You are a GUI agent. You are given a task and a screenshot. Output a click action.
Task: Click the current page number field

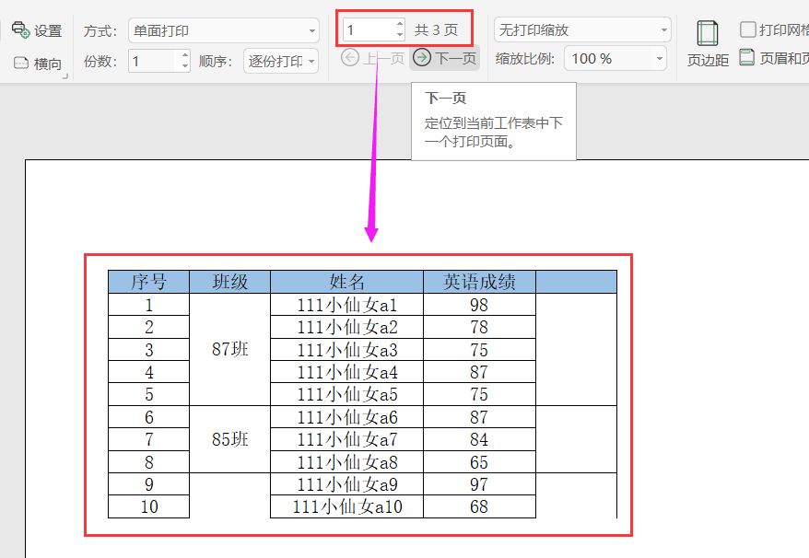click(x=369, y=29)
